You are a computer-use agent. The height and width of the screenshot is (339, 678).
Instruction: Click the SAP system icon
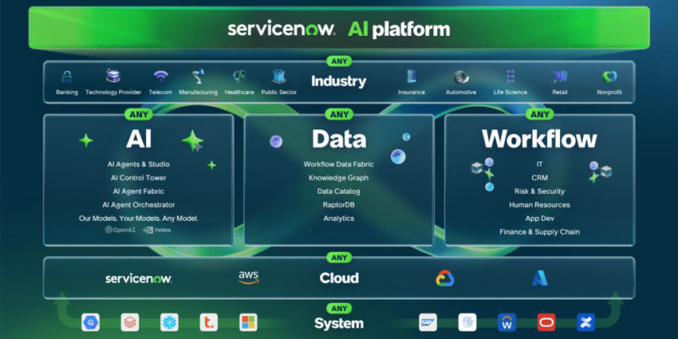click(428, 322)
